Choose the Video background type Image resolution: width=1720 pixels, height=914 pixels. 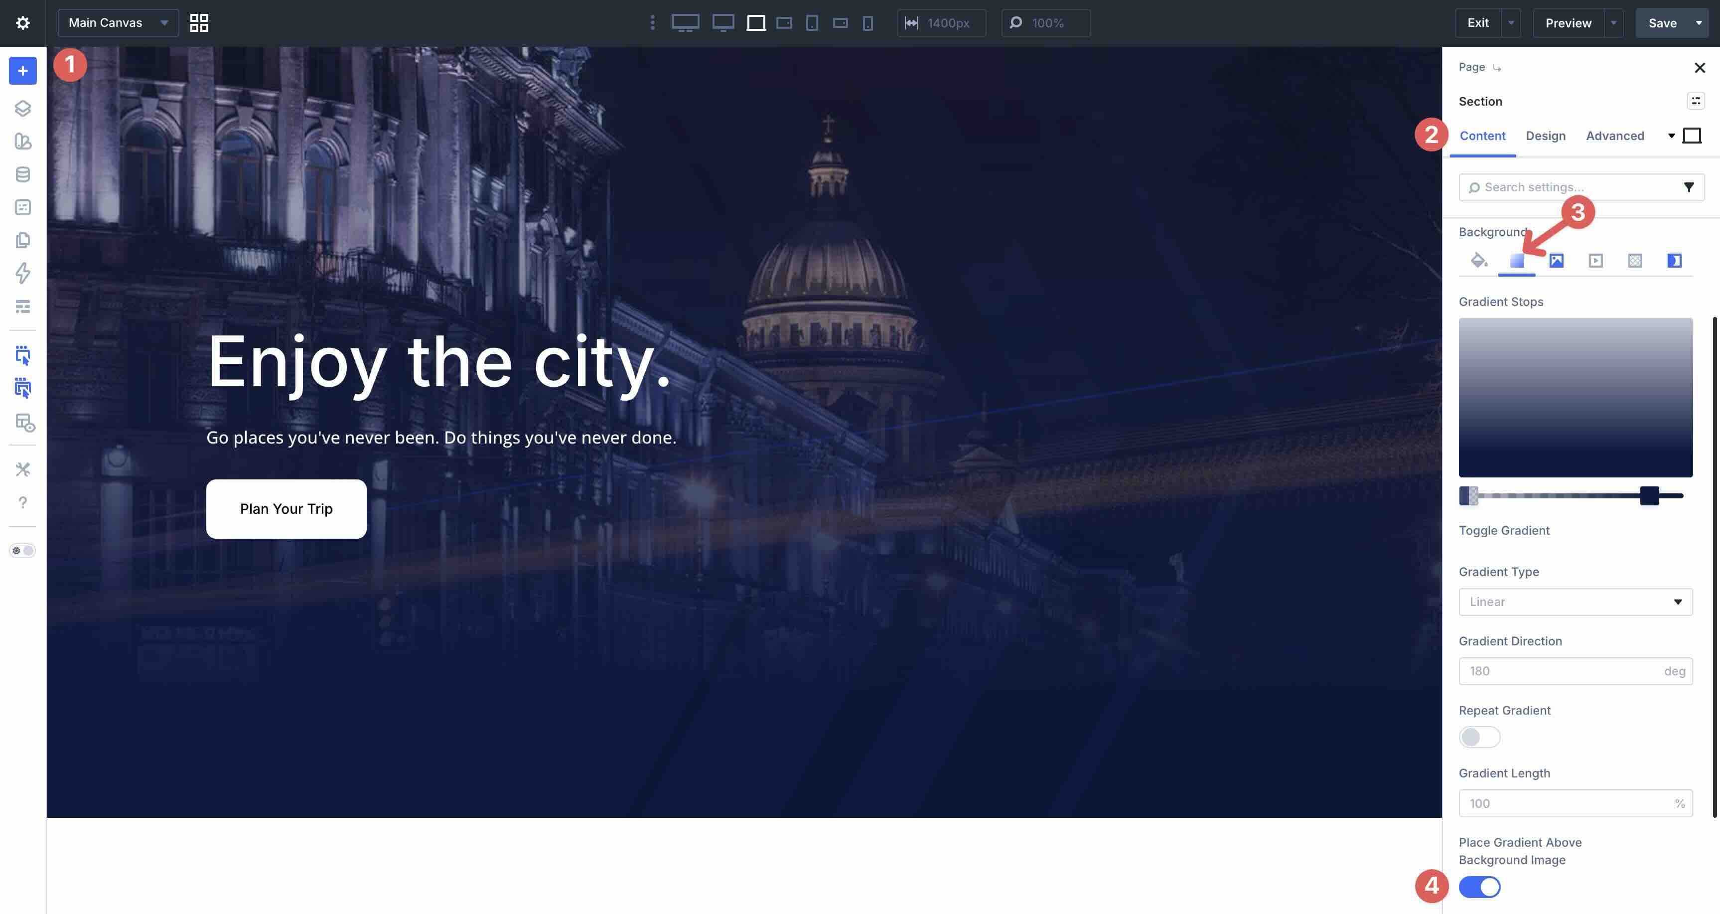[1596, 260]
